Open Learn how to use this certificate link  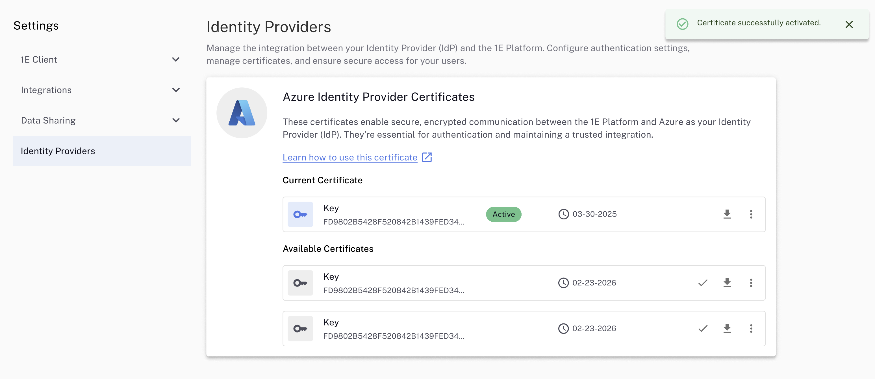point(350,158)
